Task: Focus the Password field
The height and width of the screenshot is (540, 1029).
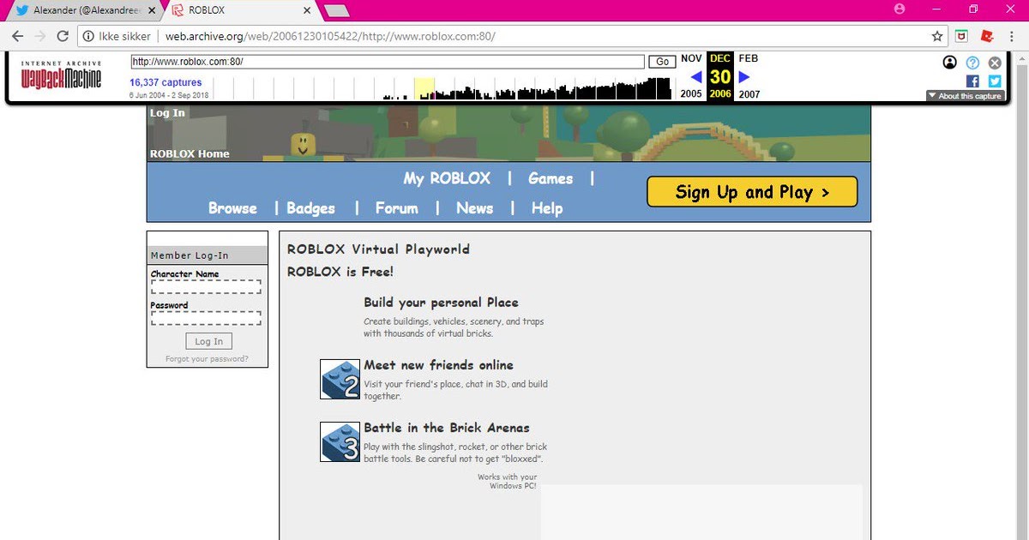Action: [206, 318]
